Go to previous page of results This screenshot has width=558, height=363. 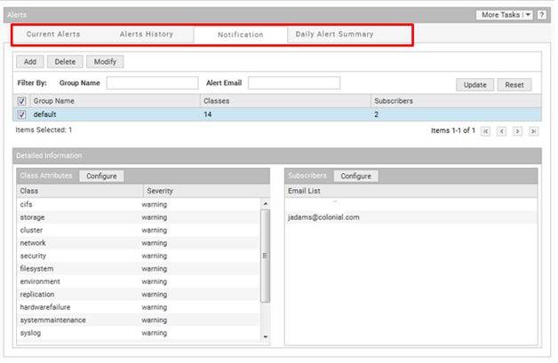(501, 131)
